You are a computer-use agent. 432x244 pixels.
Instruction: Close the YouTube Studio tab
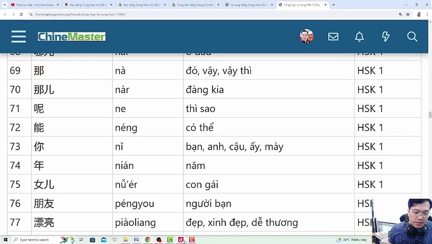(57, 5)
